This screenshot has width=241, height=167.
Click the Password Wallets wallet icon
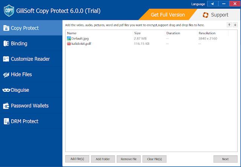point(6,106)
